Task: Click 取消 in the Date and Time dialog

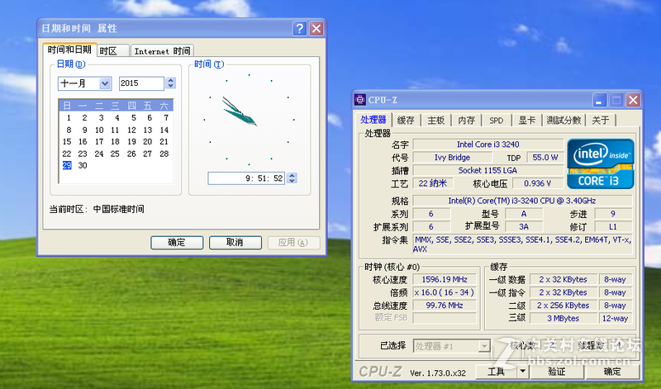Action: (x=235, y=242)
